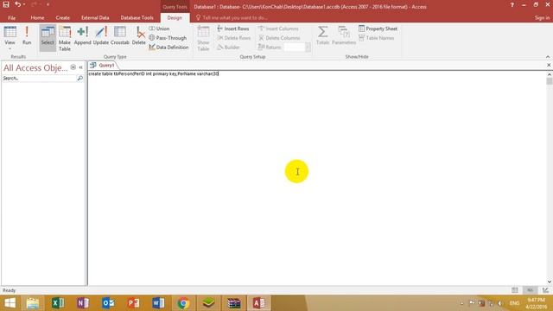Select Union query option
The image size is (553, 311).
[159, 29]
